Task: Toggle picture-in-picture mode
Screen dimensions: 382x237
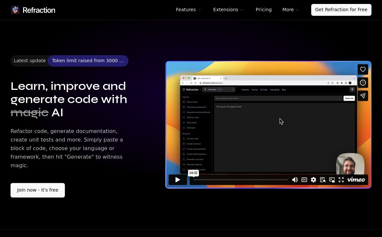Action: [x=332, y=180]
